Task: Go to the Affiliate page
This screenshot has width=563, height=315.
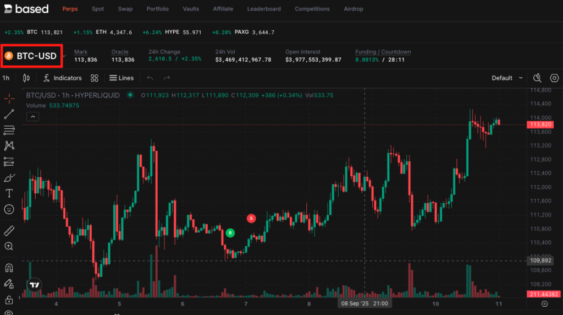Action: (223, 9)
